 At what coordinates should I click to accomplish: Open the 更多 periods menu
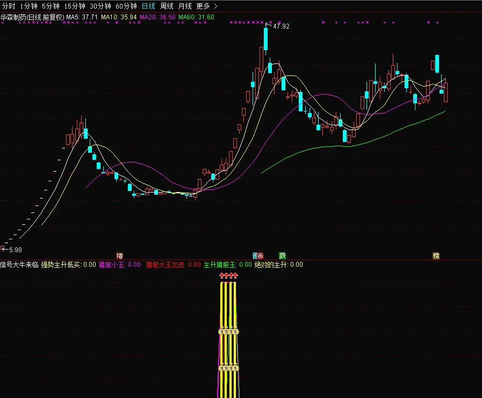[203, 6]
